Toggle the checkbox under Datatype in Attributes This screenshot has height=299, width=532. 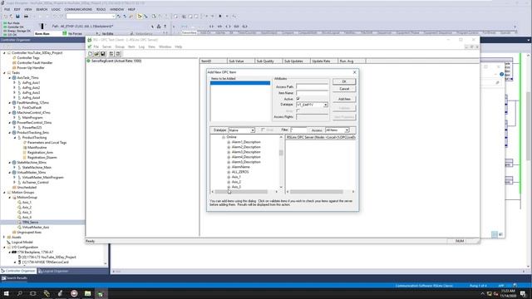click(298, 110)
